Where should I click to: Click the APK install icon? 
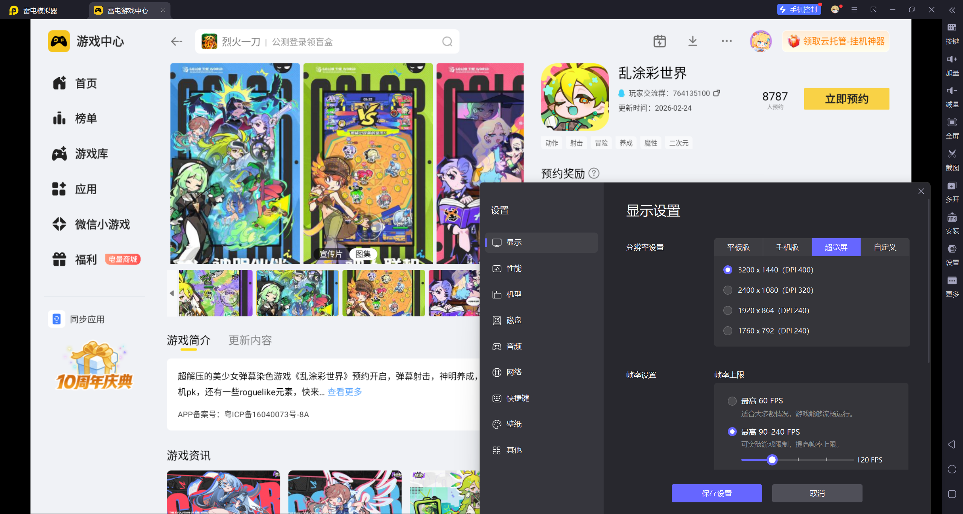[x=952, y=217]
